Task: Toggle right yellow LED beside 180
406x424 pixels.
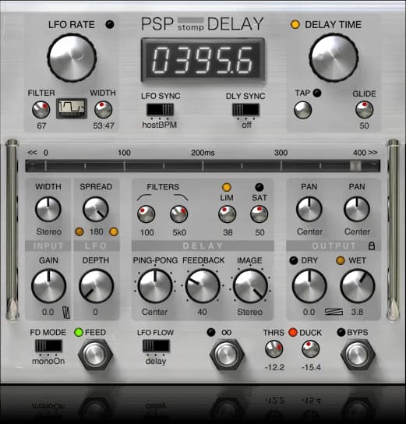Action: pyautogui.click(x=114, y=231)
